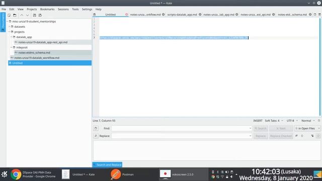
Task: Toggle the match case option icon
Action: [296, 136]
